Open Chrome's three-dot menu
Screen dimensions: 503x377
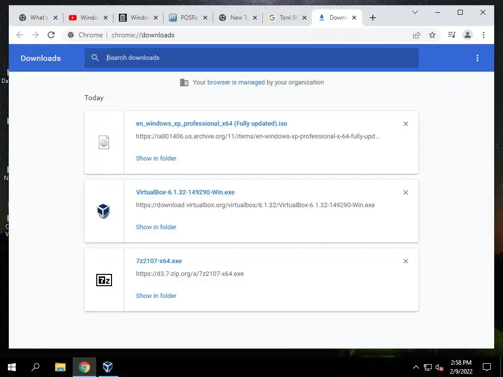coord(483,35)
